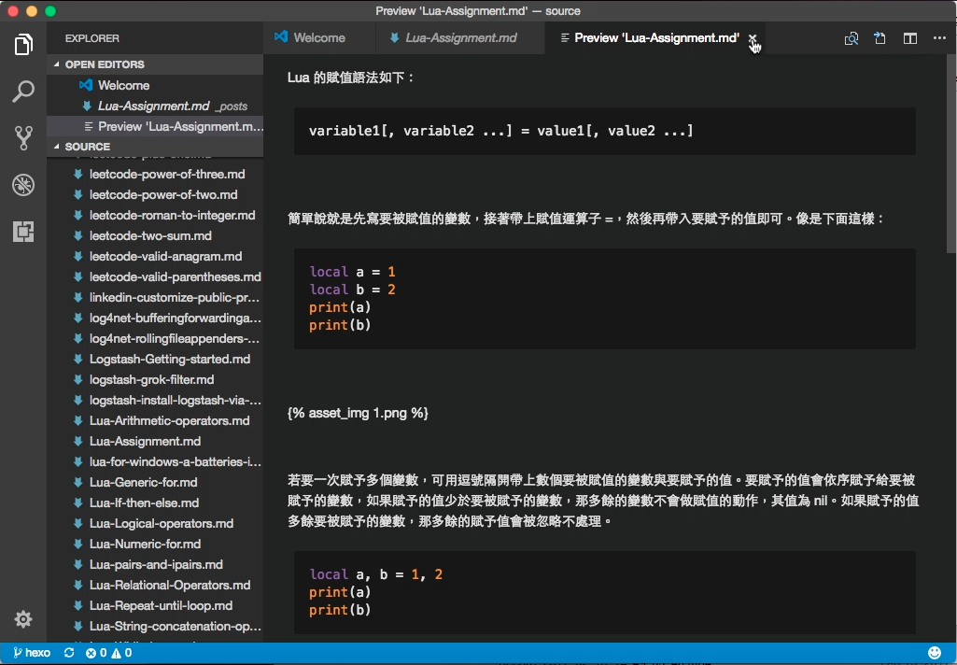Open leetcode-power-of-two.md file
This screenshot has width=957, height=665.
tap(155, 195)
